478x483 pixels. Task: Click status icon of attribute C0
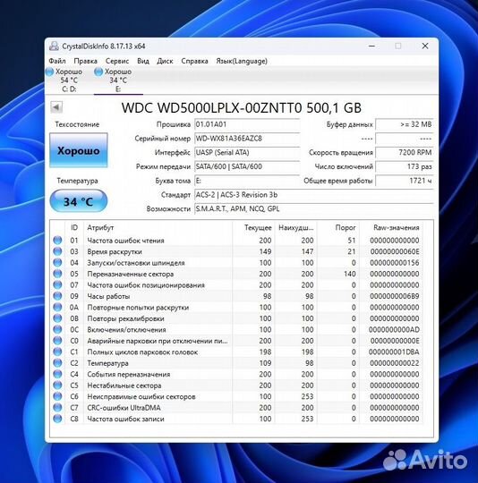[x=57, y=341]
